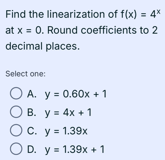The width and height of the screenshot is (165, 160).
Task: Mark option D radio button
Action: click(16, 149)
